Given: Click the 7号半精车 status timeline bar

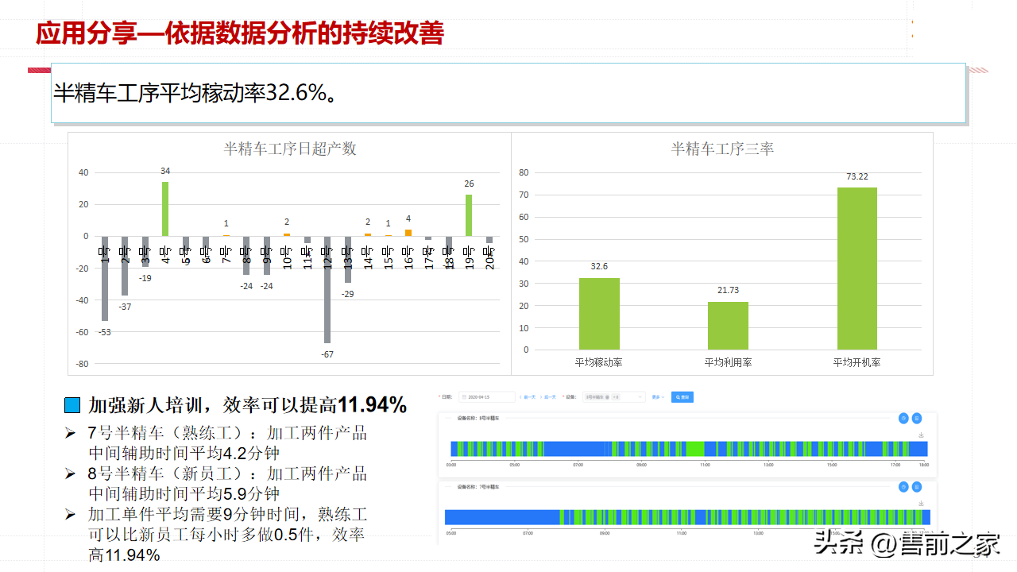Looking at the screenshot, I should (687, 517).
